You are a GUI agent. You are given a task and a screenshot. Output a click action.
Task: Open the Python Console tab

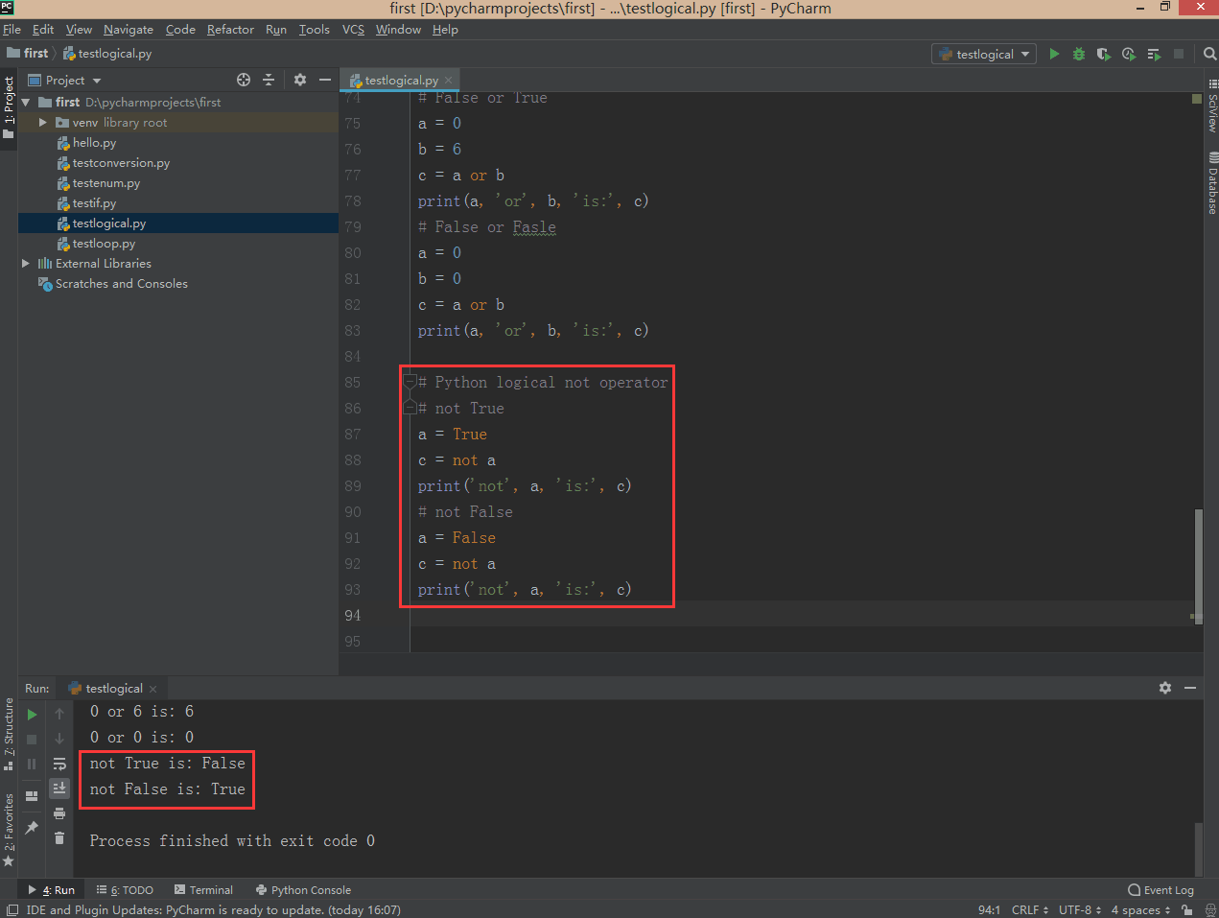[x=303, y=890]
